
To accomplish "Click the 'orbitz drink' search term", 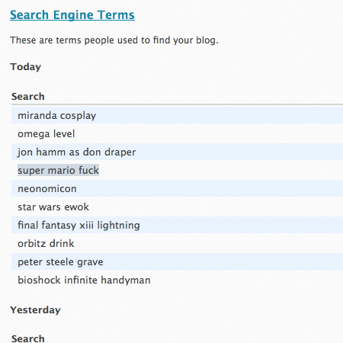I will point(46,243).
